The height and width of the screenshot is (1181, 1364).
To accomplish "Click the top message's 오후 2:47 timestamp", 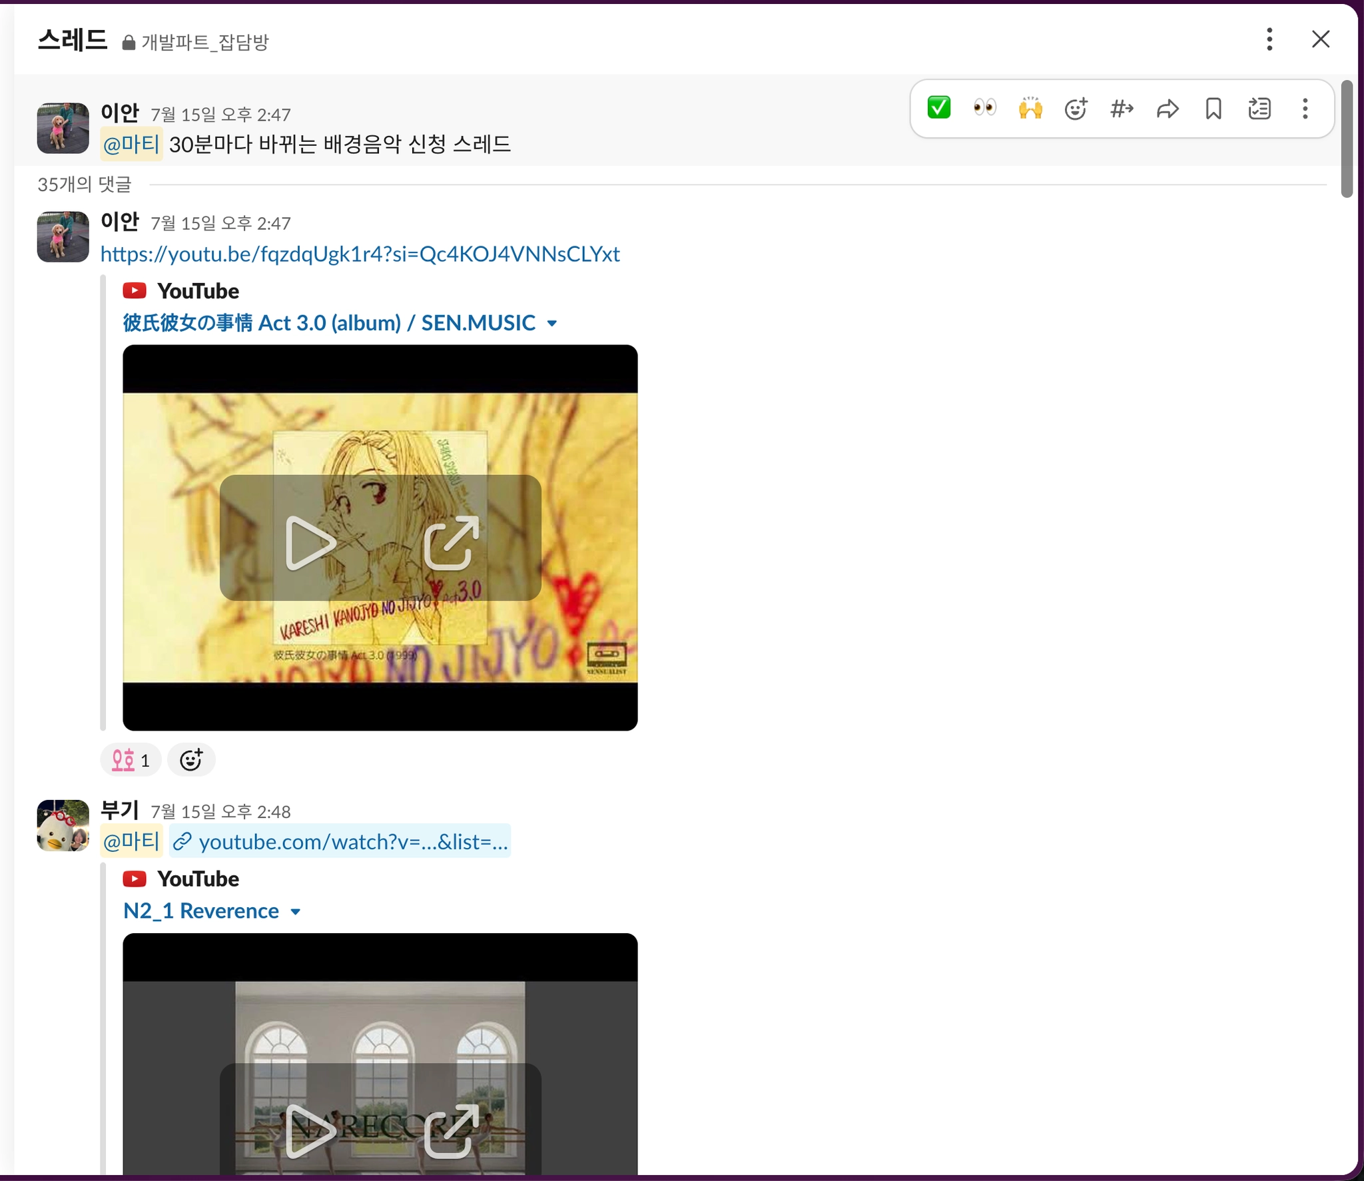I will coord(220,115).
